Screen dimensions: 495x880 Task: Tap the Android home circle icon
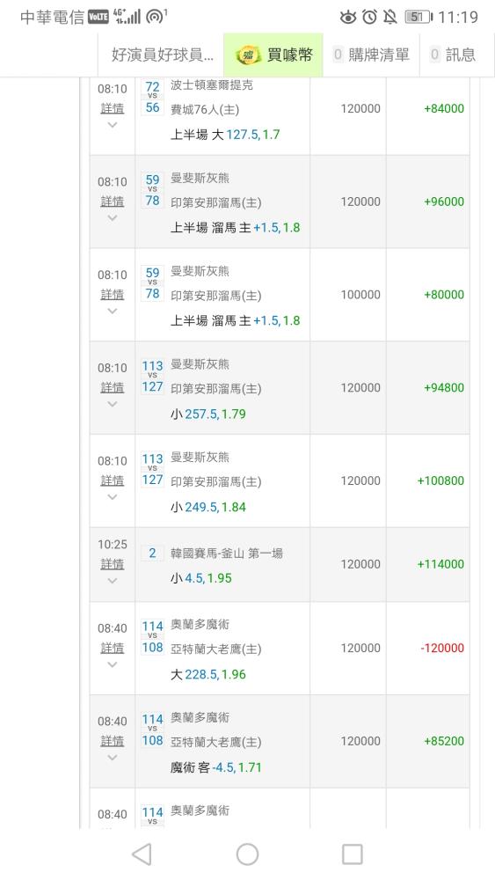pyautogui.click(x=247, y=854)
